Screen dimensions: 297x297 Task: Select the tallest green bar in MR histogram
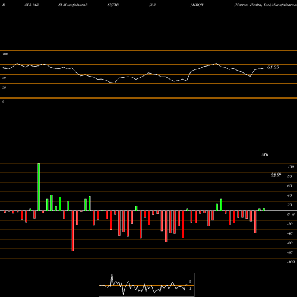(x=39, y=187)
